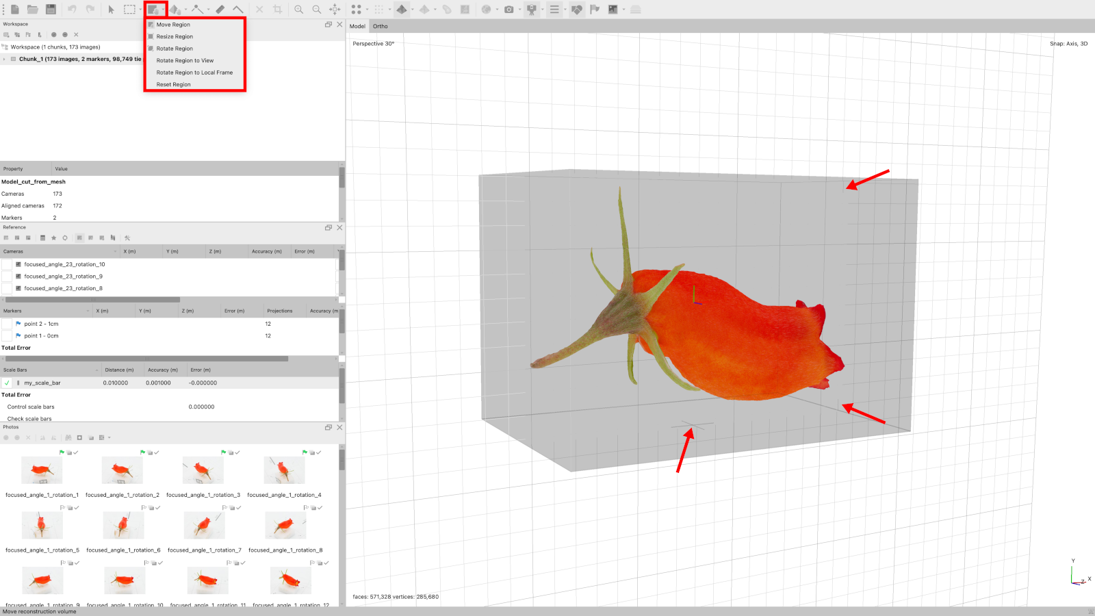Screen dimensions: 1095x616
Task: Sort by Distance (m) column header
Action: (x=123, y=370)
